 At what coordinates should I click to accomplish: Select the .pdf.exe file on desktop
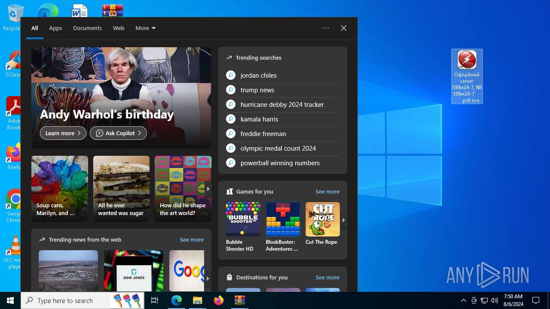click(x=467, y=76)
